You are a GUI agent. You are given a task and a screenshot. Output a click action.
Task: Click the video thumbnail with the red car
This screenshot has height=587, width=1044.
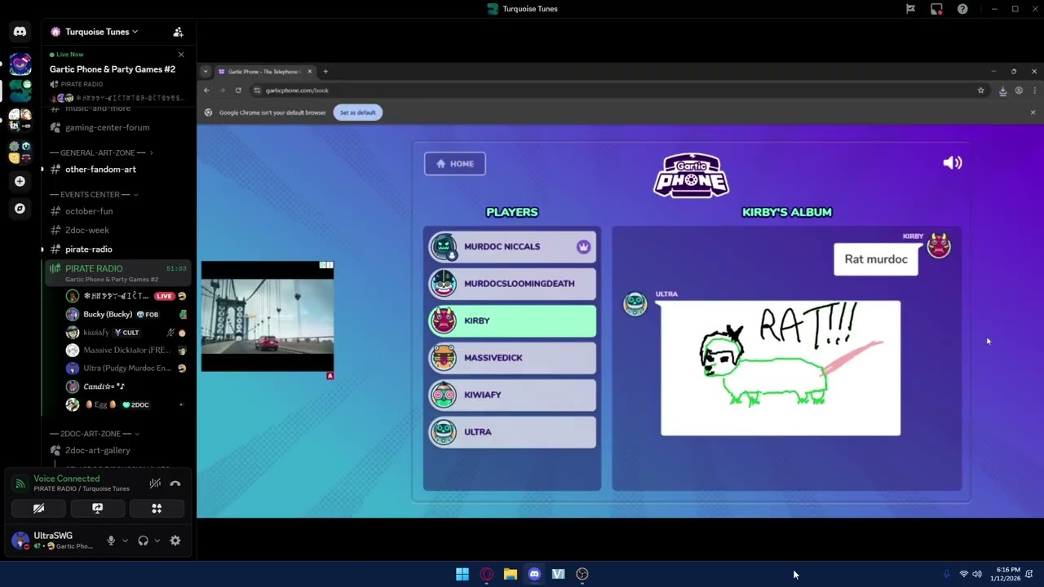pyautogui.click(x=268, y=316)
